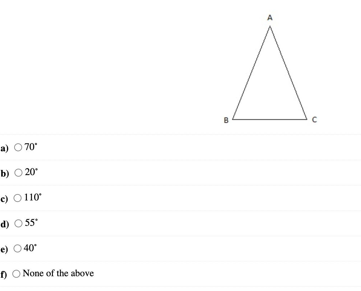
Task: Click the 55° answer label text
Action: [x=31, y=223]
